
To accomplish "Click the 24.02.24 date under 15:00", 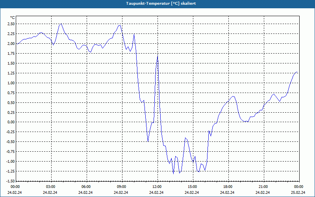I will (x=192, y=193).
